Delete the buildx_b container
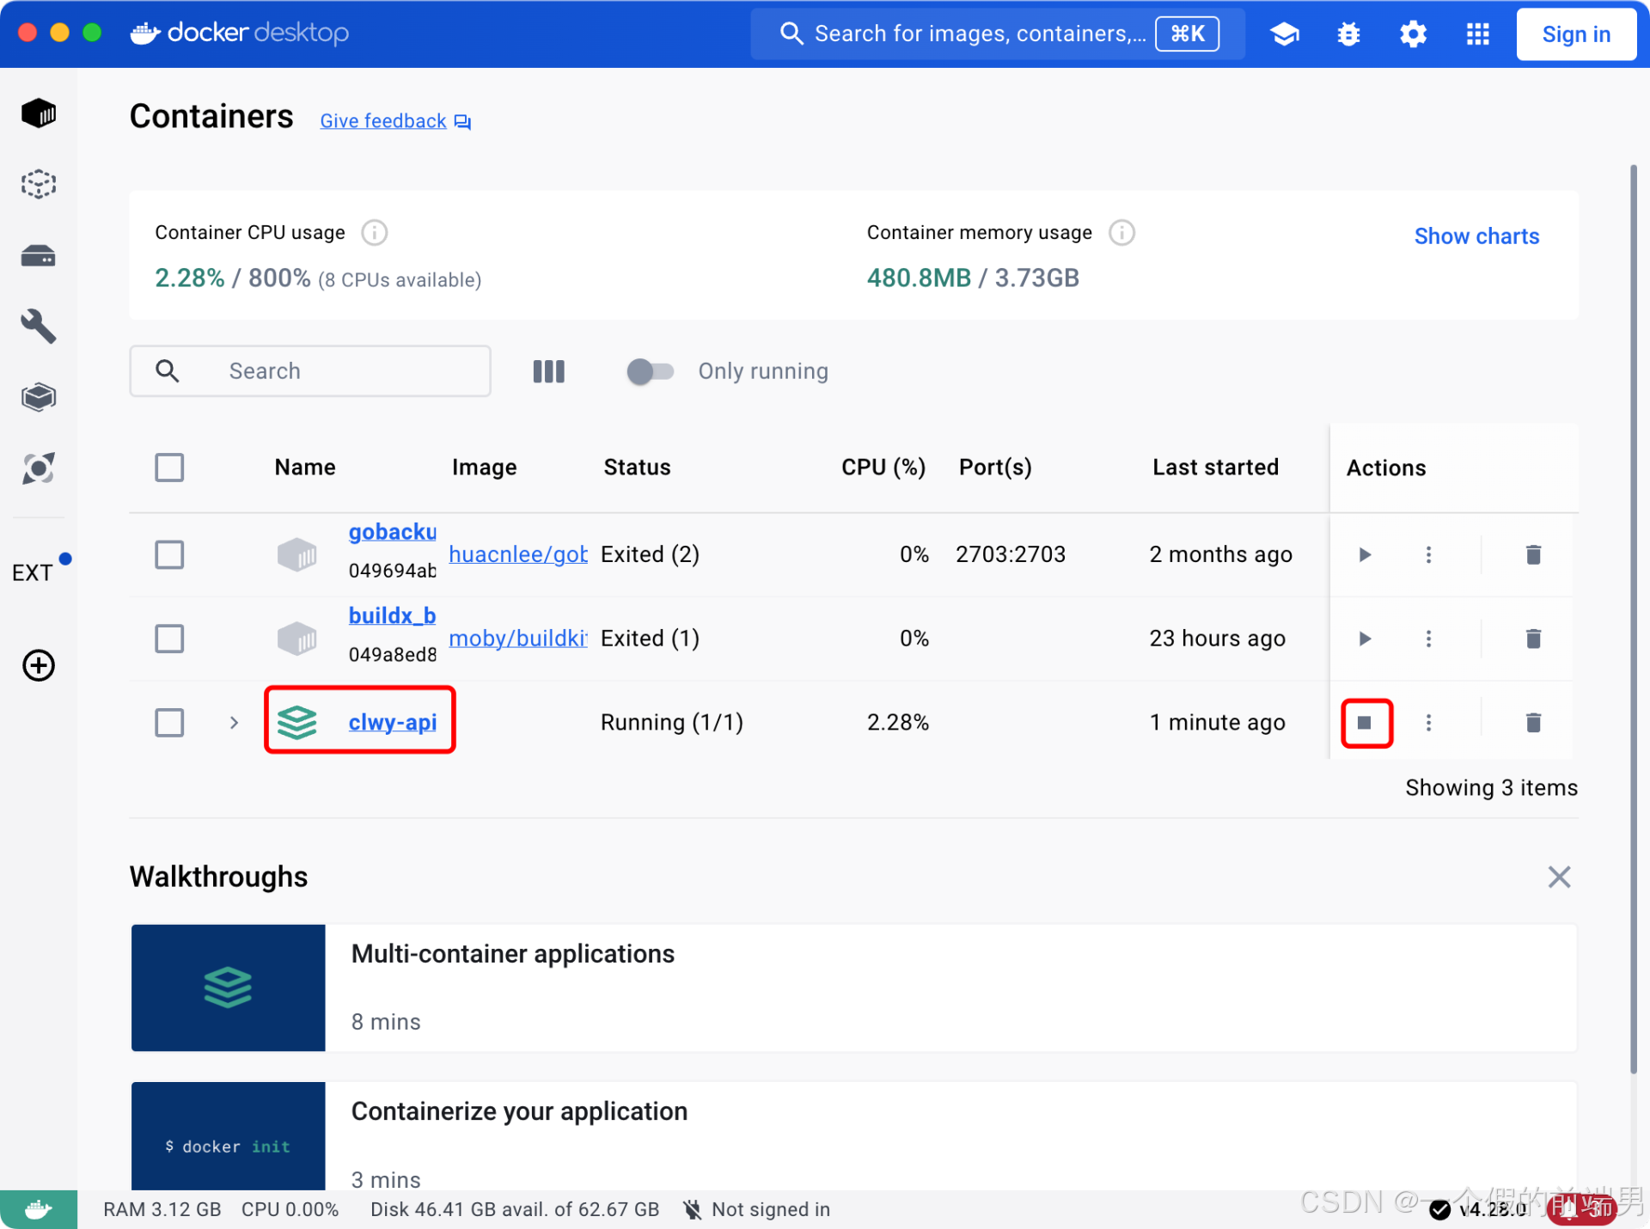This screenshot has width=1650, height=1229. tap(1533, 639)
